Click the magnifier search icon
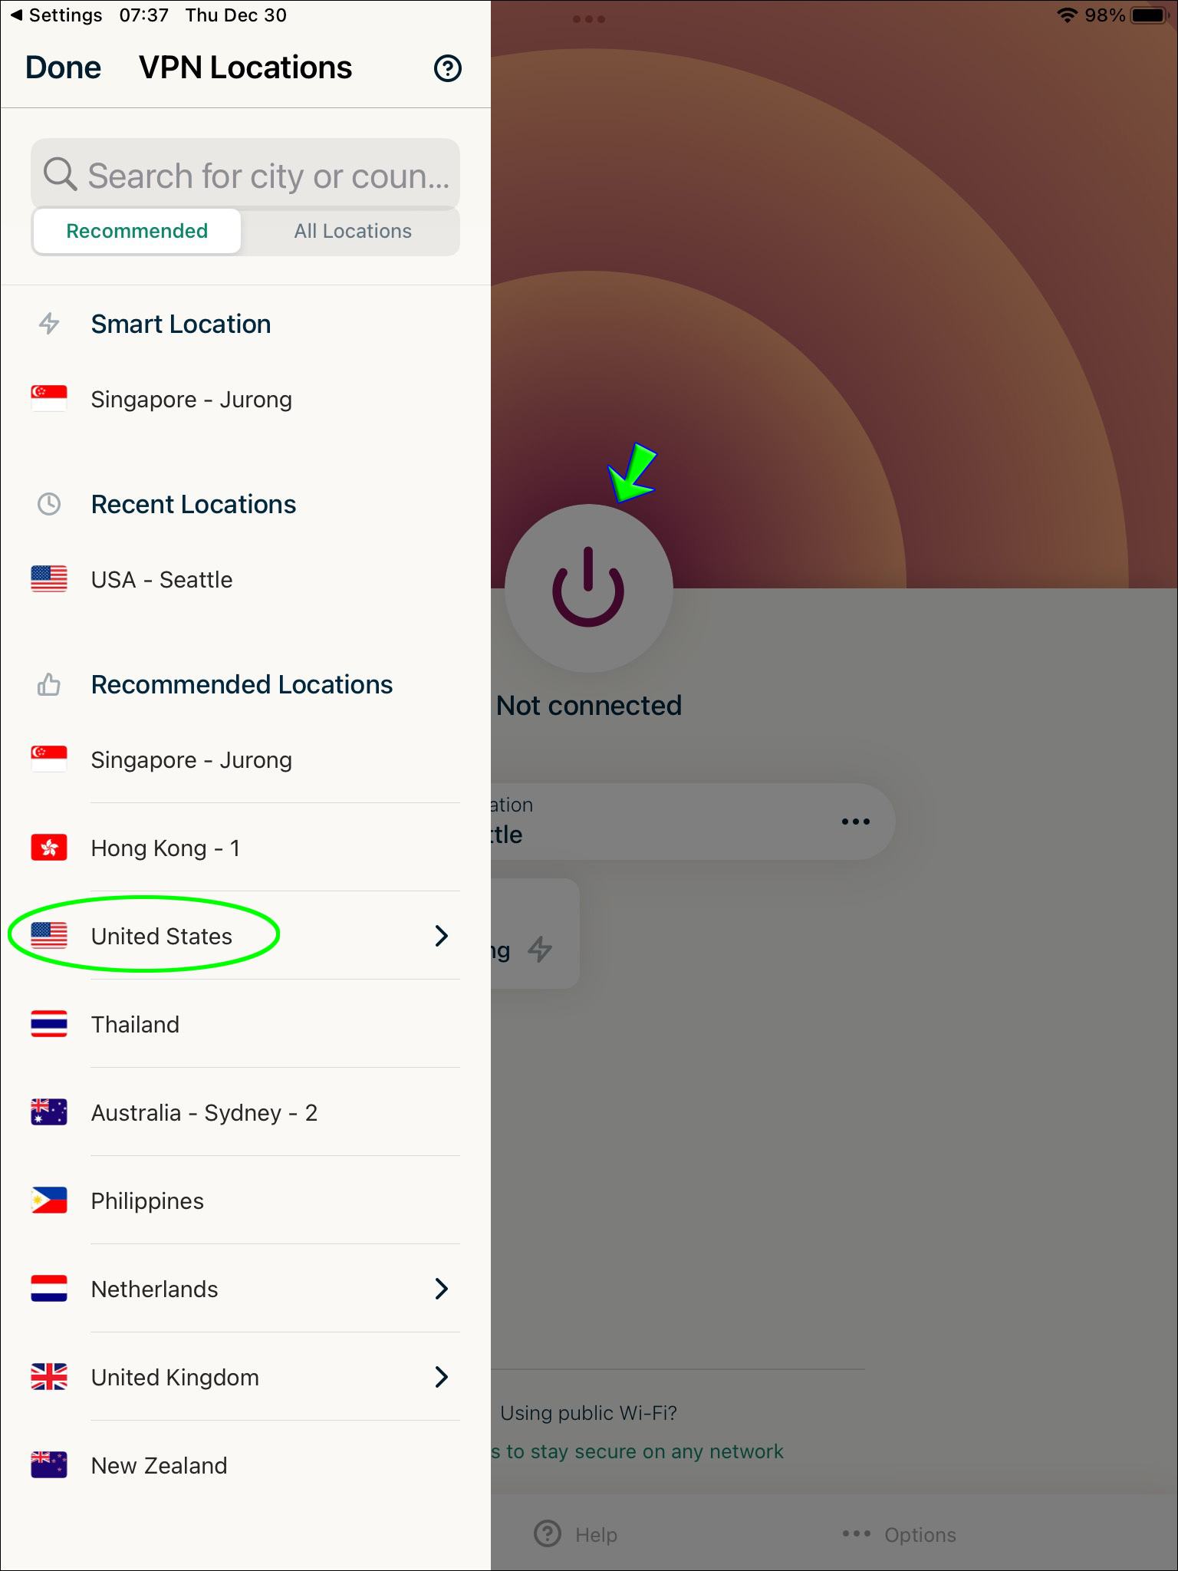 pyautogui.click(x=60, y=174)
